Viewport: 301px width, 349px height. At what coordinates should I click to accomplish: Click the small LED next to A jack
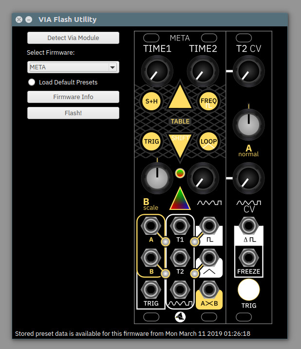(x=166, y=242)
